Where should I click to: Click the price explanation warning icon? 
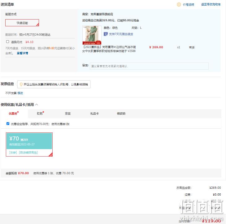(179, 4)
